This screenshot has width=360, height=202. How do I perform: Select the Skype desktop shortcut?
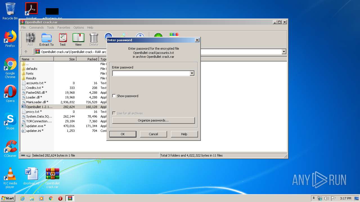[x=10, y=121]
